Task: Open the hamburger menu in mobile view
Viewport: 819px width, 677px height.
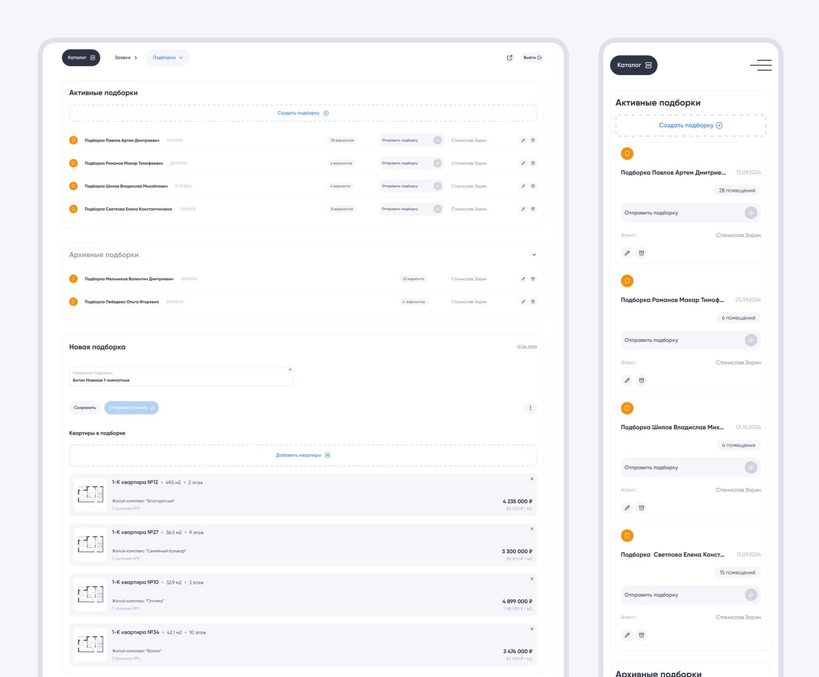Action: coord(761,65)
